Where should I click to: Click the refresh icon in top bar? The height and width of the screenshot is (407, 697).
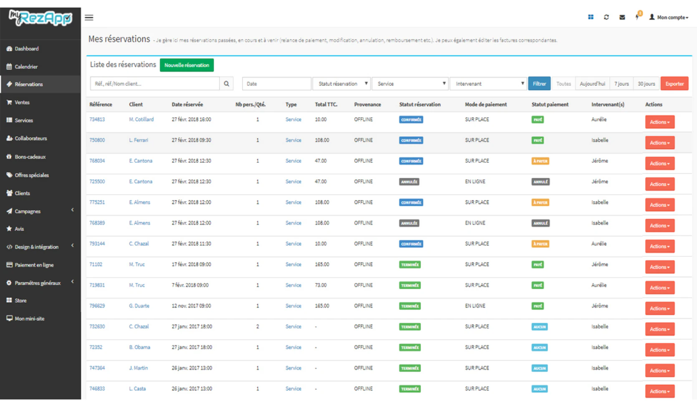(x=606, y=17)
